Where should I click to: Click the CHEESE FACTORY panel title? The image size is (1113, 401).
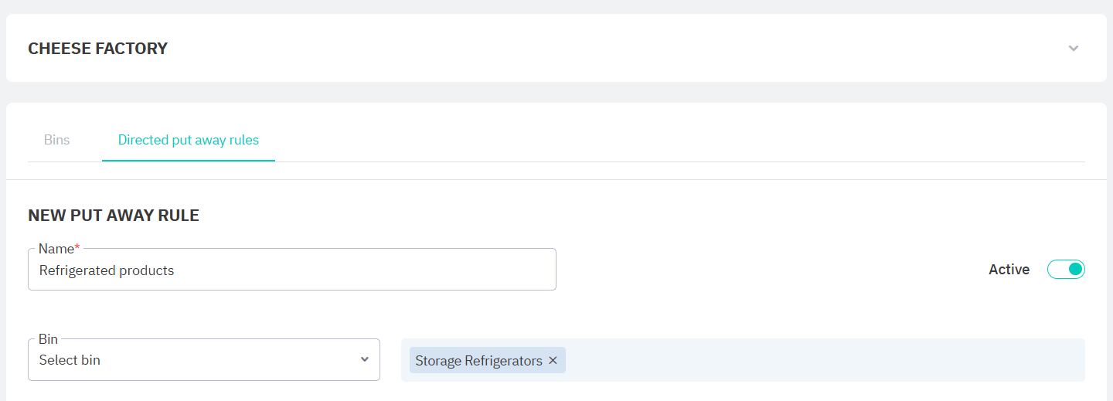pos(97,49)
